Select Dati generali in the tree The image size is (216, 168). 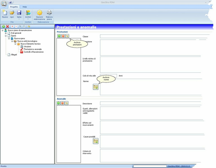pyautogui.click(x=16, y=33)
